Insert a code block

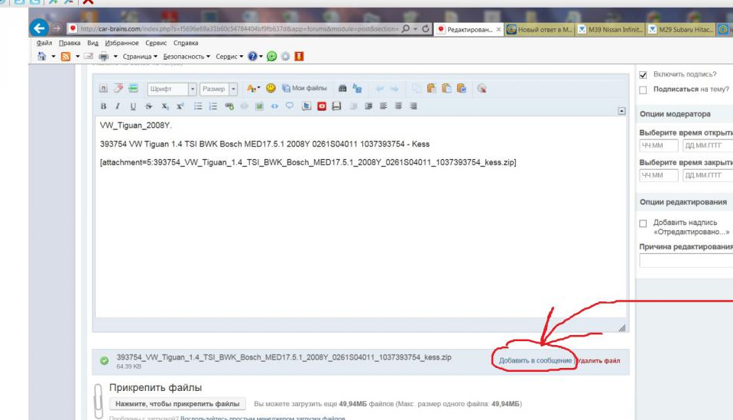[274, 106]
